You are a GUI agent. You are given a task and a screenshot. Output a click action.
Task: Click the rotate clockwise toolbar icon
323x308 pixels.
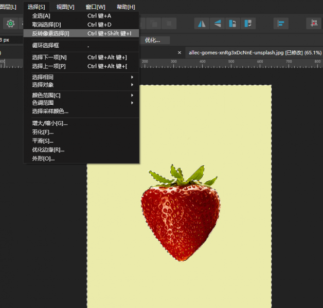point(248,24)
